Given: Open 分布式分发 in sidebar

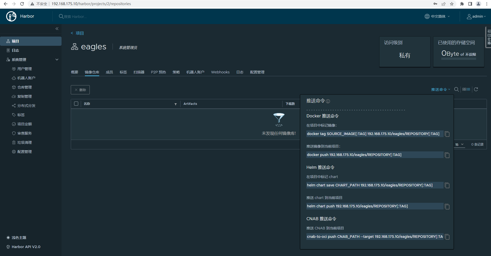Looking at the screenshot, I should pos(26,106).
